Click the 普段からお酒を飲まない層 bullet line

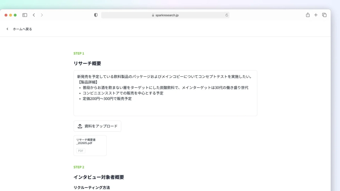point(165,88)
